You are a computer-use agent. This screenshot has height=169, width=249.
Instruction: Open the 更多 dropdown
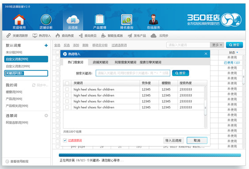click(217, 45)
